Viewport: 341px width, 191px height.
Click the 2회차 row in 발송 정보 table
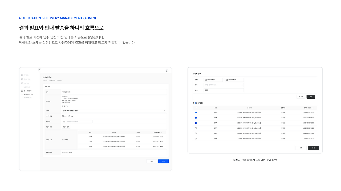(122, 141)
